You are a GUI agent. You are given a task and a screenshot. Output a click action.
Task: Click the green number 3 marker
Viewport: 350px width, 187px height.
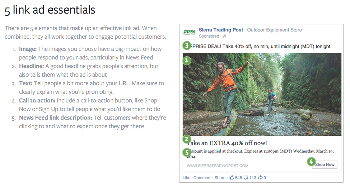tap(187, 46)
